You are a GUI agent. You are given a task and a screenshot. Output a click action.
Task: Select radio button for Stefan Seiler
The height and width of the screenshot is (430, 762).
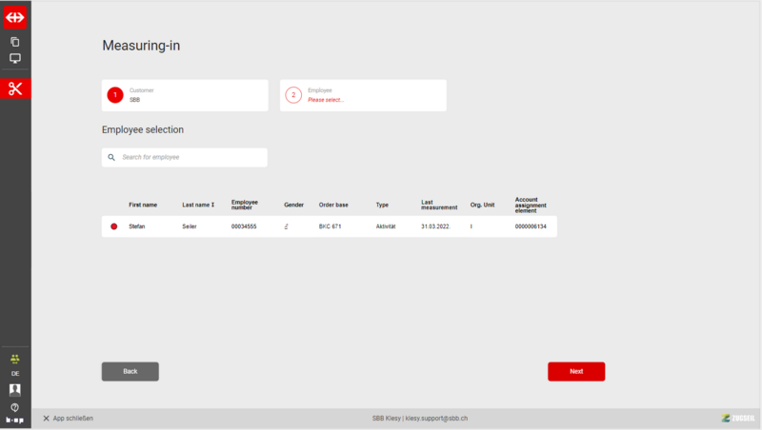click(x=113, y=226)
